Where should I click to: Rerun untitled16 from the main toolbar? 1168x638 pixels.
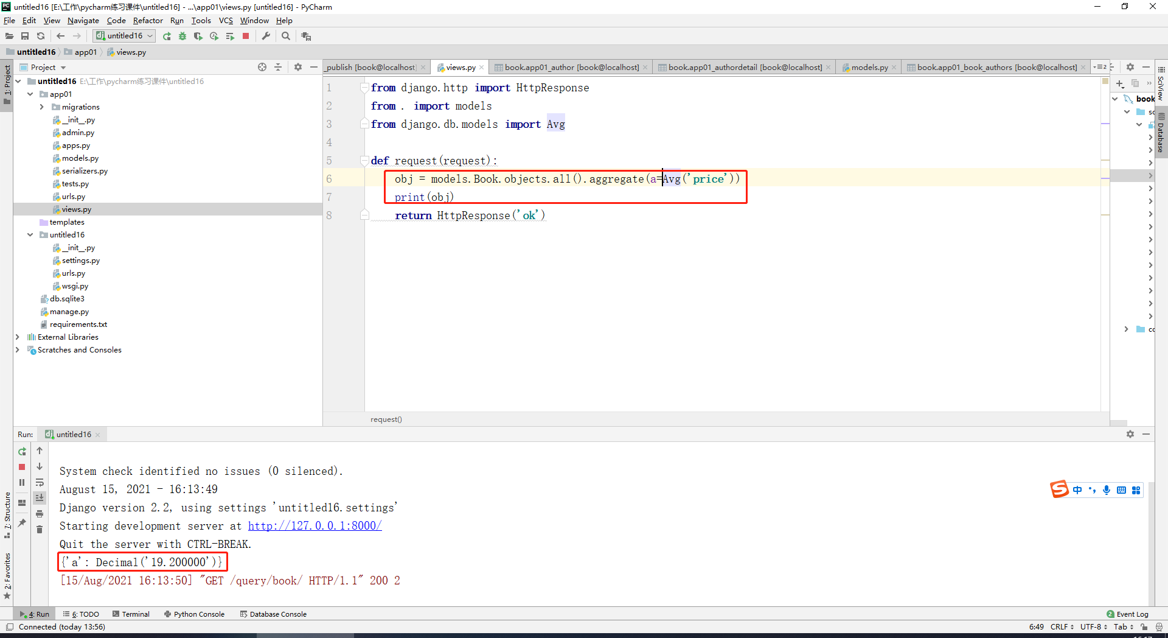coord(167,36)
